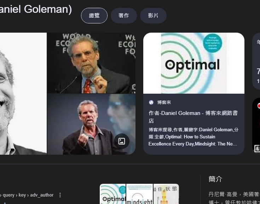Select the 最佳狀態 book thumbnail
The height and width of the screenshot is (204, 260).
166,194
